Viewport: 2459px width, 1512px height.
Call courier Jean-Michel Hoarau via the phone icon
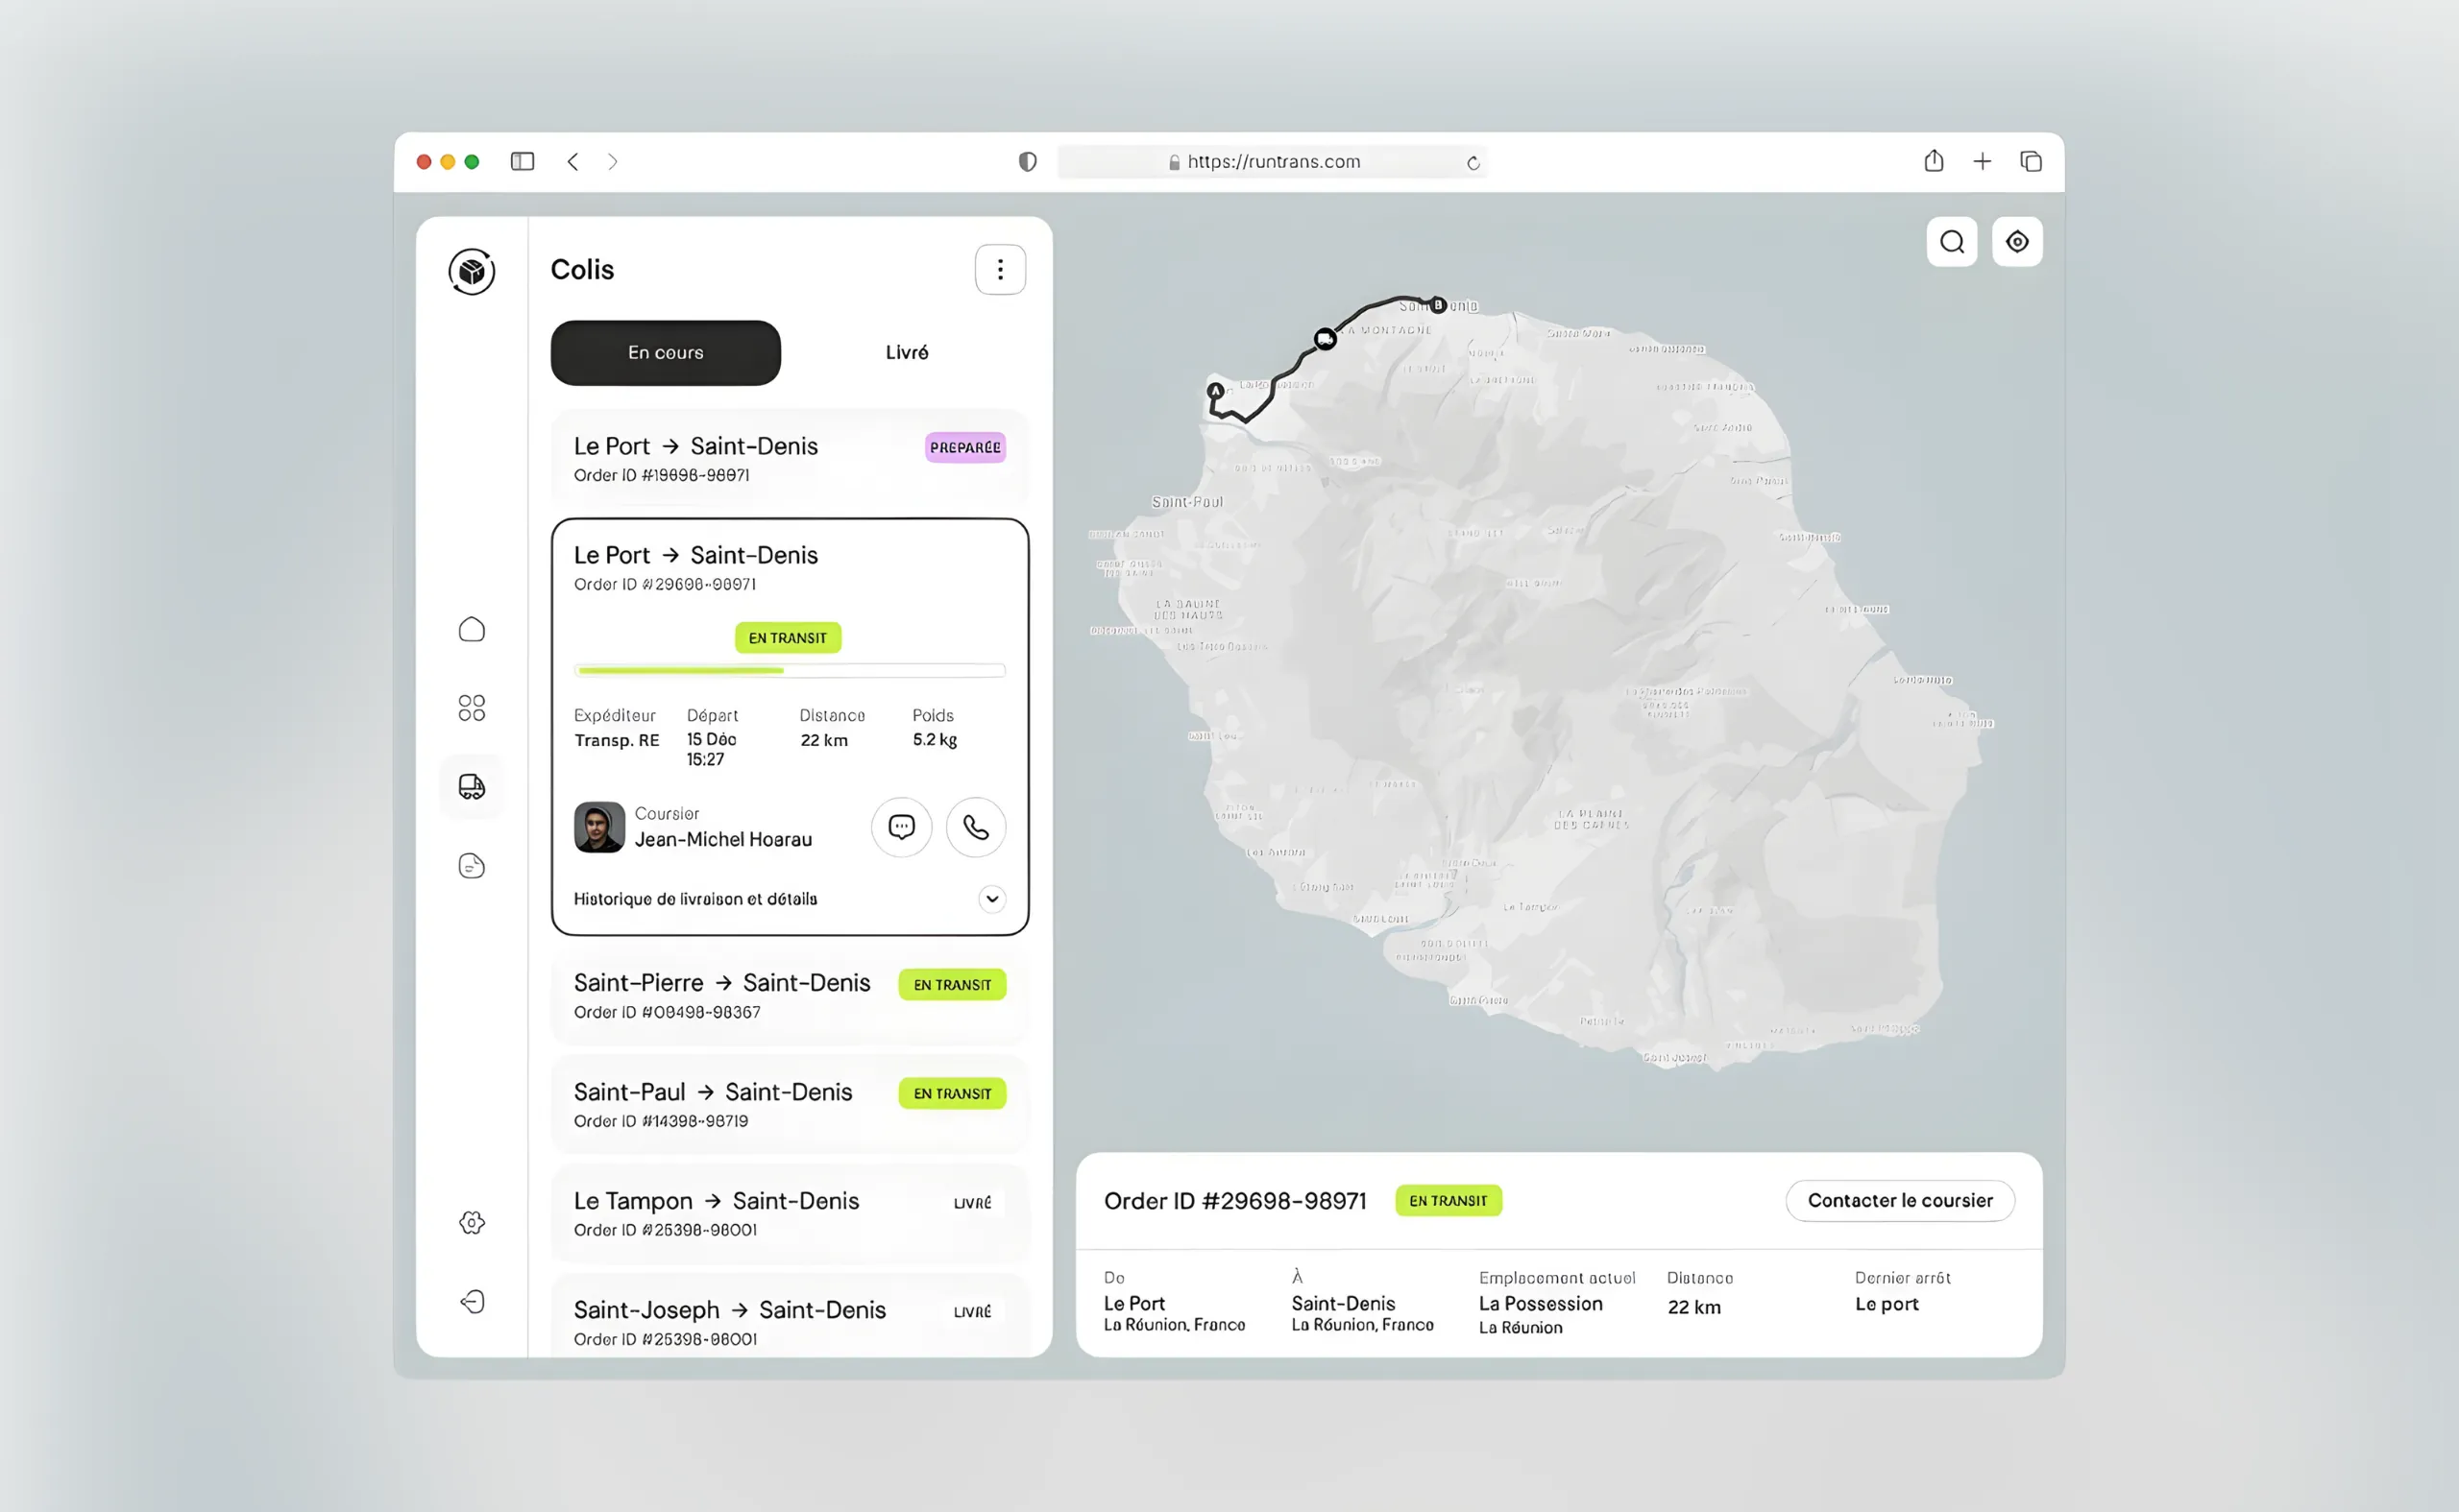tap(975, 827)
